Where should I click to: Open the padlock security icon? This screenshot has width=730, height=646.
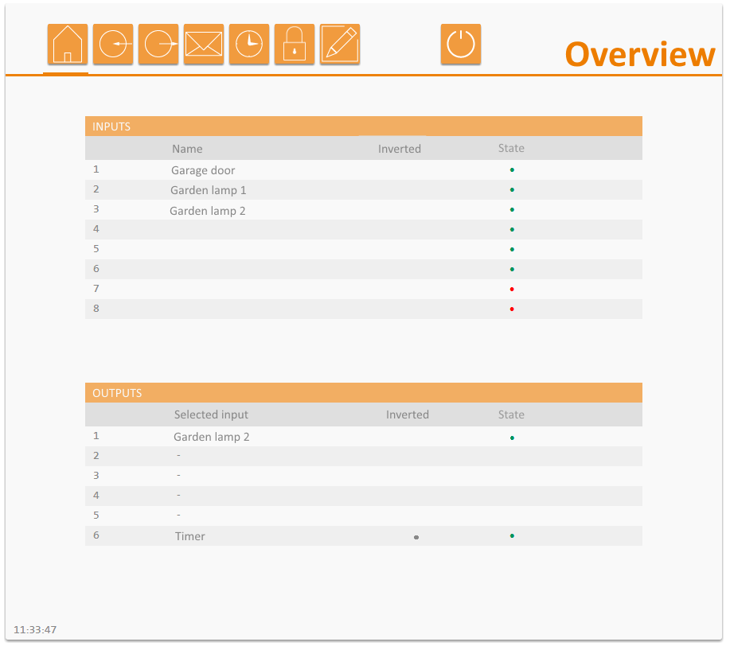(295, 44)
